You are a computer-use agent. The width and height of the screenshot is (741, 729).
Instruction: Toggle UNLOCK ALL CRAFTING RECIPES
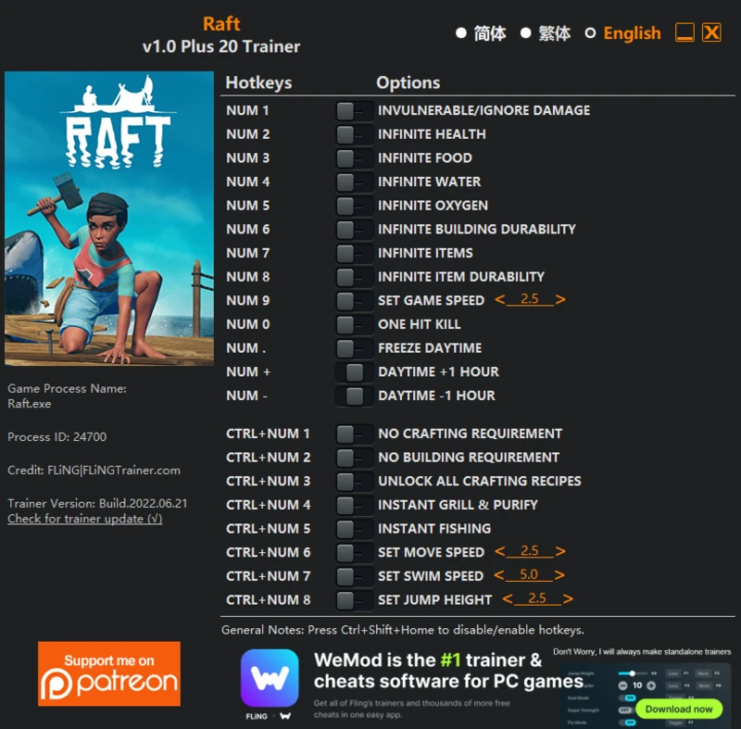pos(355,481)
